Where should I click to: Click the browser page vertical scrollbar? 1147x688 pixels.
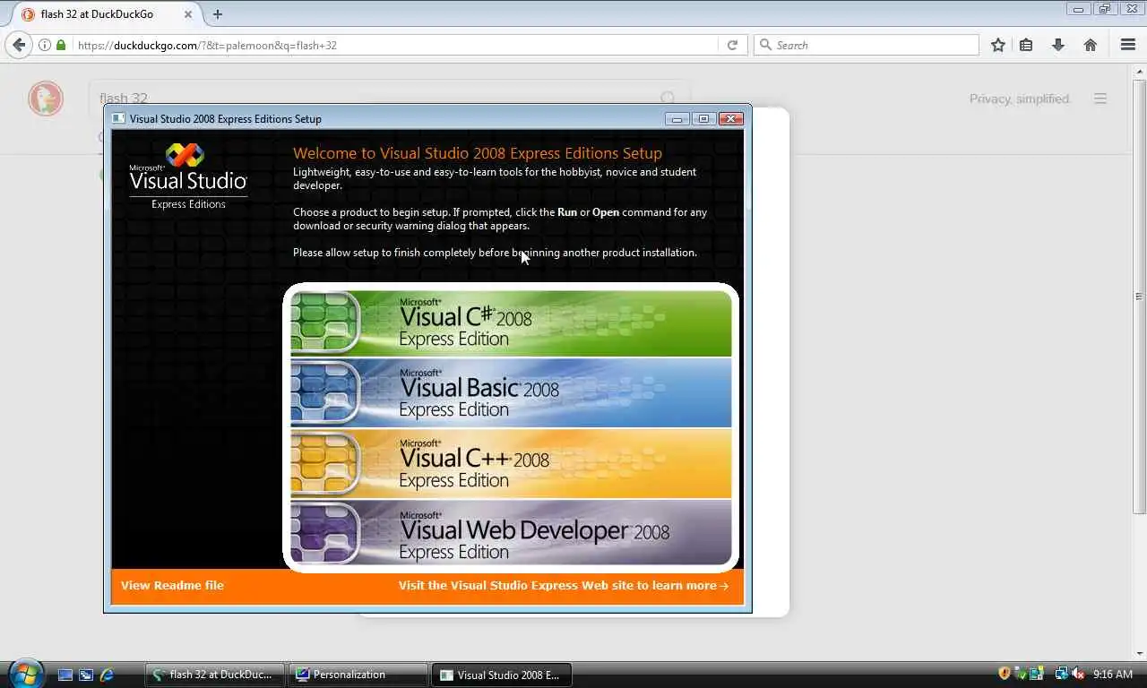pyautogui.click(x=1139, y=296)
